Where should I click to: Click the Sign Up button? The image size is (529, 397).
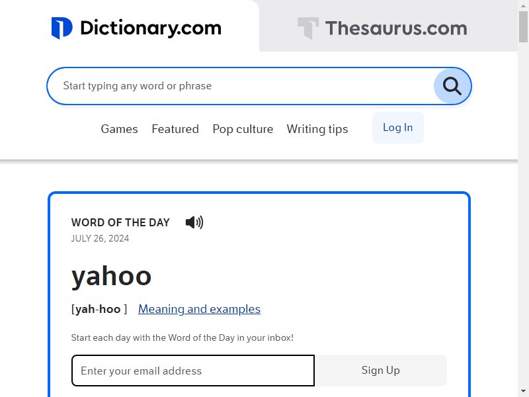pos(381,371)
